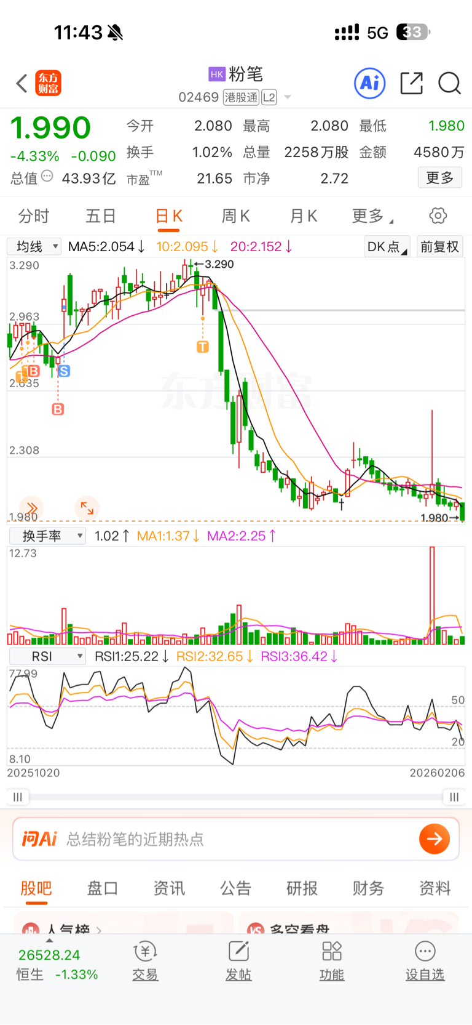Expand the 更多 chart period menu
This screenshot has height=1025, width=472.
point(372,216)
